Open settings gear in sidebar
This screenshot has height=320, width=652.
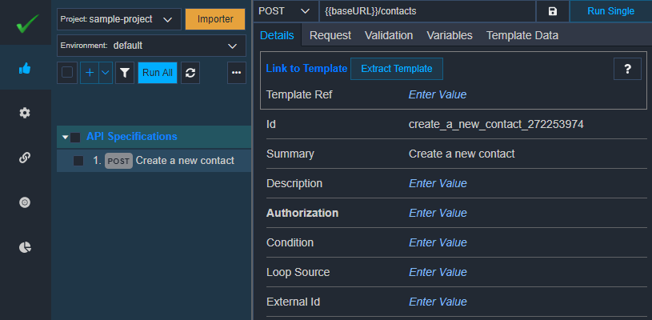25,113
